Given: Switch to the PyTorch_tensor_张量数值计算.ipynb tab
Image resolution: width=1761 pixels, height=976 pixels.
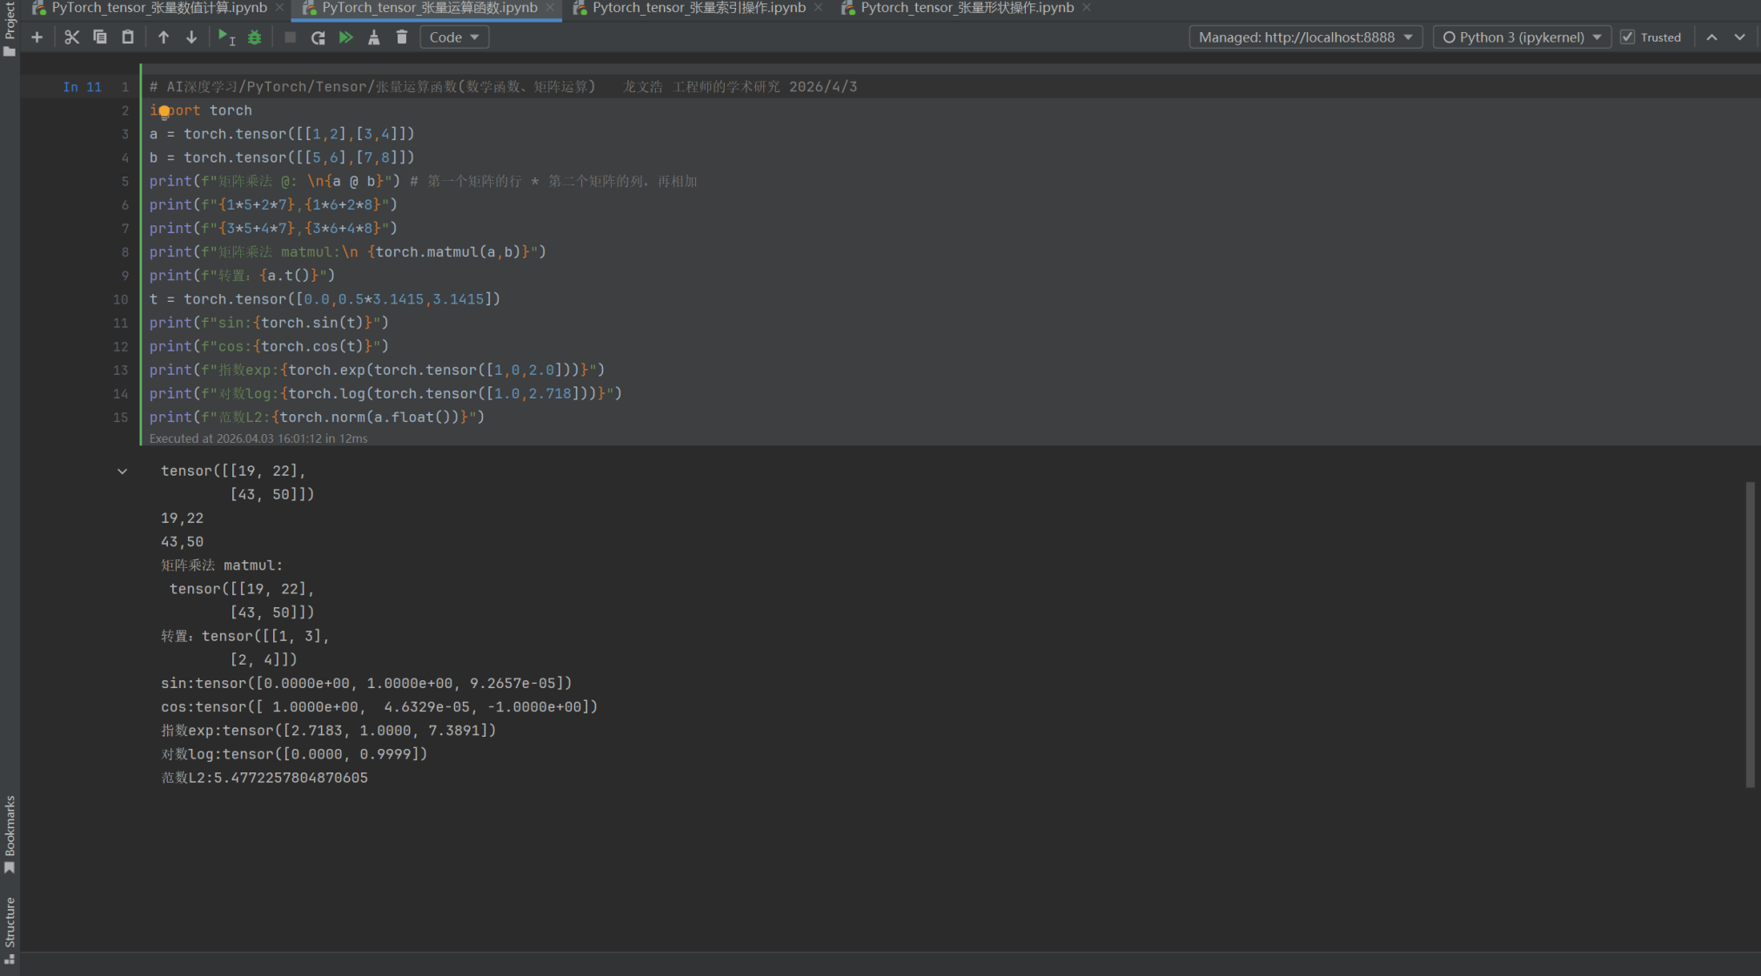Looking at the screenshot, I should [x=159, y=8].
